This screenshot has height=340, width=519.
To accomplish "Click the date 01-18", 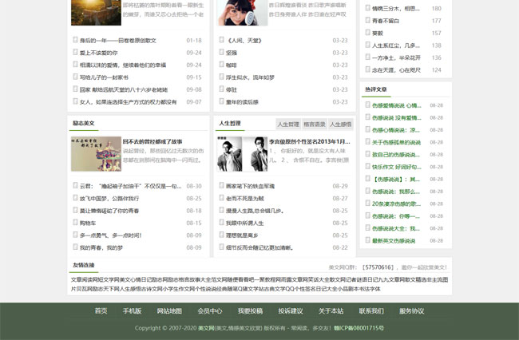I will [x=194, y=41].
